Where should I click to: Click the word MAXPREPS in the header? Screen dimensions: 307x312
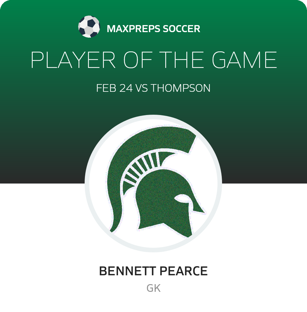133,29
